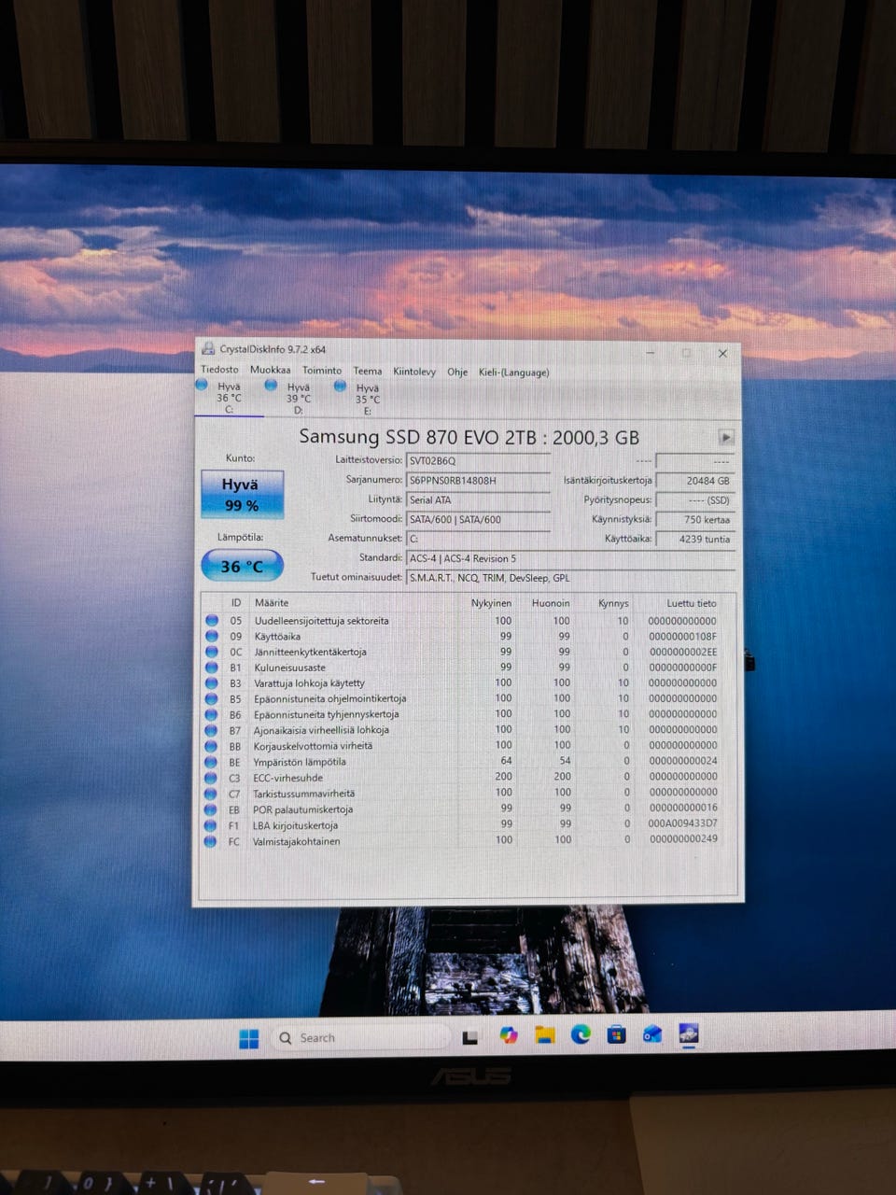Click status orb for attribute B3
The width and height of the screenshot is (896, 1195).
(212, 682)
